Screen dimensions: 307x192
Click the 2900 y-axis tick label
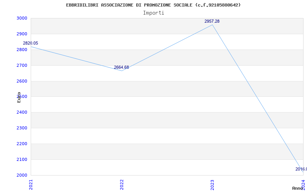tap(22, 34)
